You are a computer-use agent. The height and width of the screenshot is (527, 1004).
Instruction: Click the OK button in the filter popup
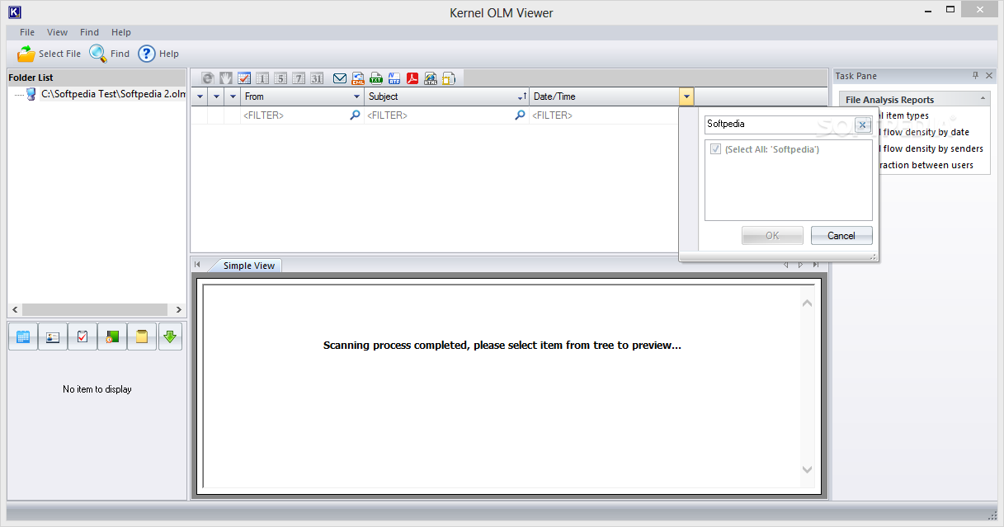pos(772,236)
